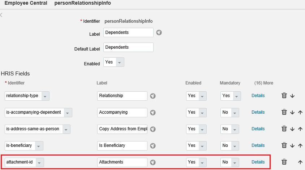Select personRelationshipInfo breadcrumb item
This screenshot has width=305, height=170.
point(83,3)
